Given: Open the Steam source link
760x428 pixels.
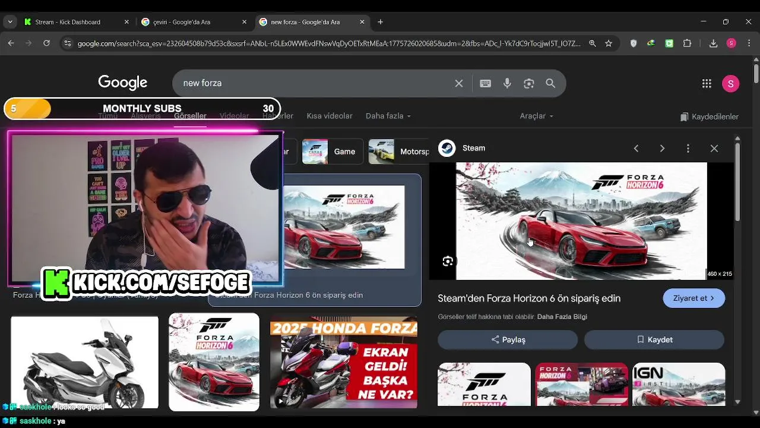Looking at the screenshot, I should coord(462,148).
